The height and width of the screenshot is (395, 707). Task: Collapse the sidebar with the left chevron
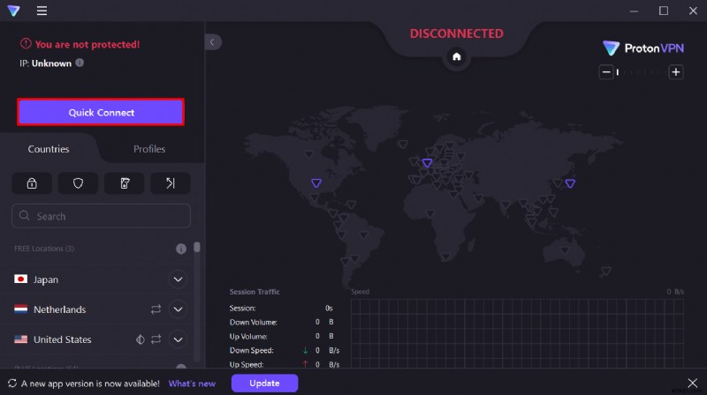coord(212,42)
